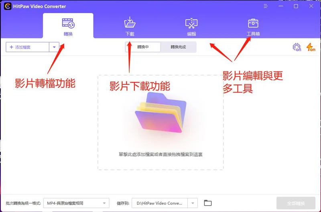The width and height of the screenshot is (321, 212).
Task: Expand the arrow beside 添加檔案
Action: click(54, 47)
